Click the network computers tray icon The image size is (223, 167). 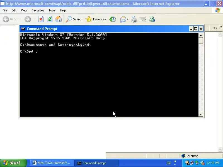192,163
